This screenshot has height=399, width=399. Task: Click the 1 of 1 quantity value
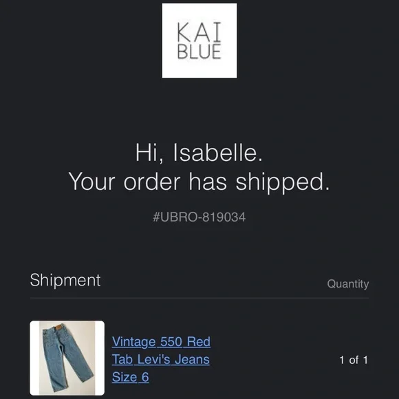354,360
